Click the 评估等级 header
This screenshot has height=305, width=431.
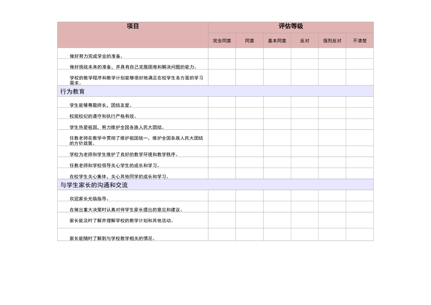(x=291, y=28)
